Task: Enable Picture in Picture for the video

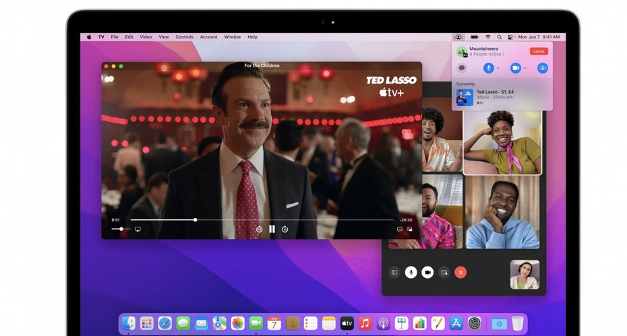Action: [410, 229]
